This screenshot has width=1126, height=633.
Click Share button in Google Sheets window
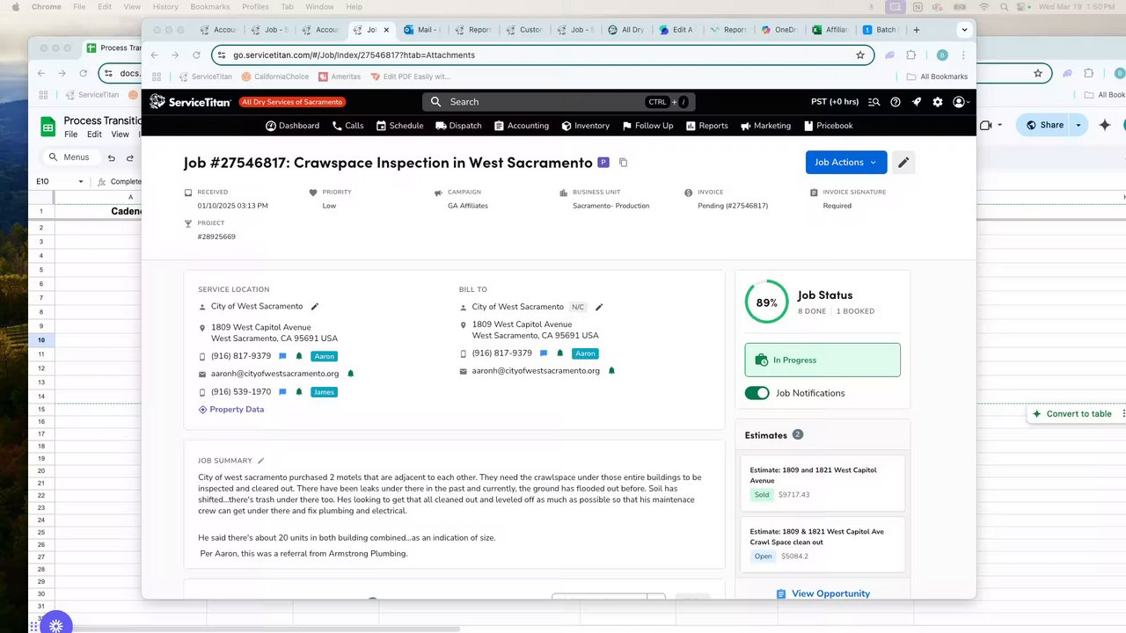click(x=1044, y=125)
